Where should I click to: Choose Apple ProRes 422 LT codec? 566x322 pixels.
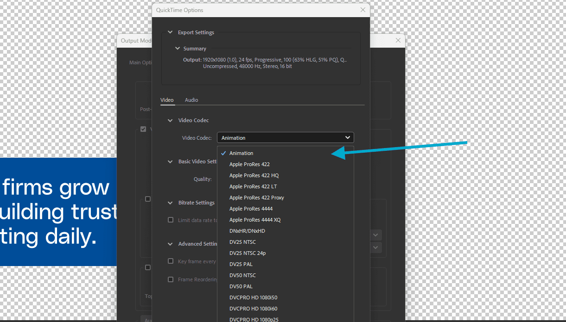[285, 186]
